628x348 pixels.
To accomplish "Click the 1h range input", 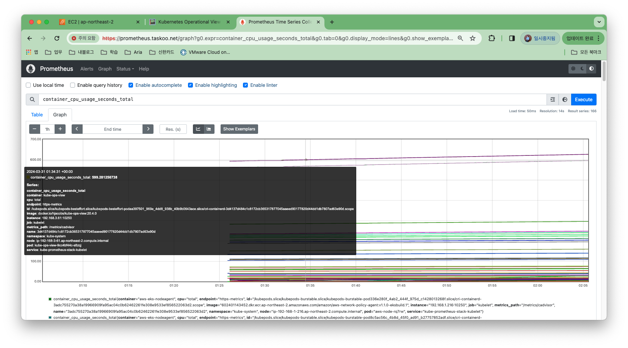I will point(47,129).
